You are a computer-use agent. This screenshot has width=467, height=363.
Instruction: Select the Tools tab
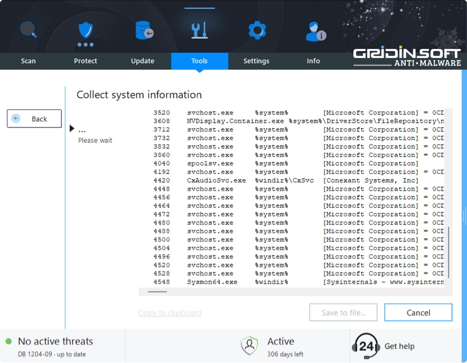pos(199,61)
